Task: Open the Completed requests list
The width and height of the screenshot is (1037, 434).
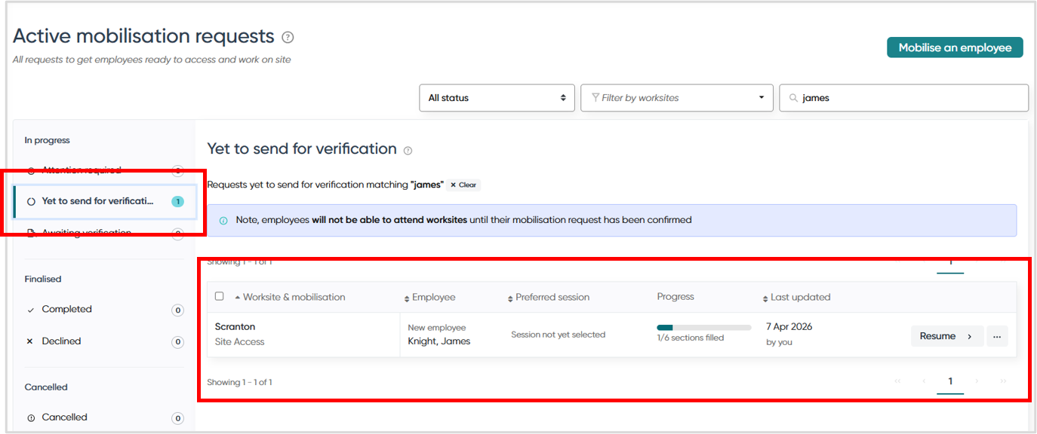Action: [105, 310]
